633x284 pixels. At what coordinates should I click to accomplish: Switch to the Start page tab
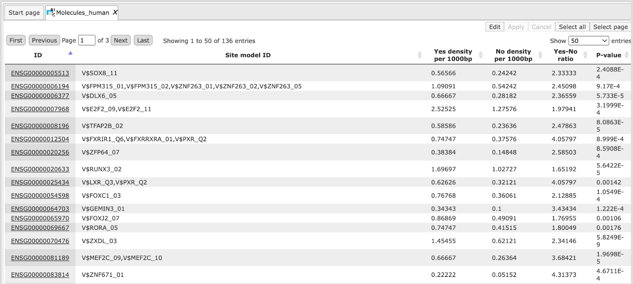click(x=24, y=13)
